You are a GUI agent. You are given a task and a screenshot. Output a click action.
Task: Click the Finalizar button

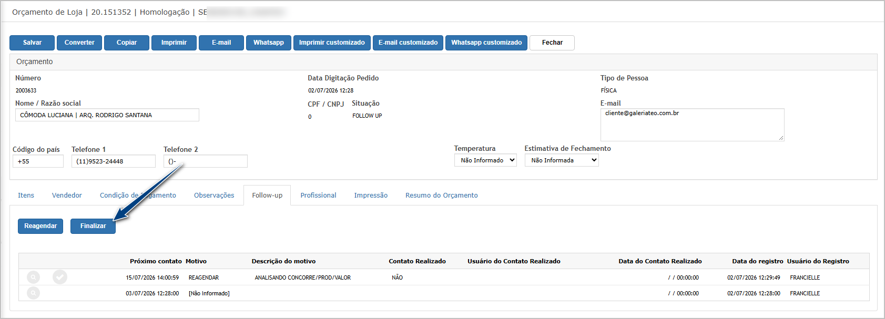coord(93,226)
